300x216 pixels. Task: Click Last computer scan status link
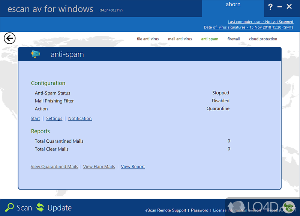(260, 22)
